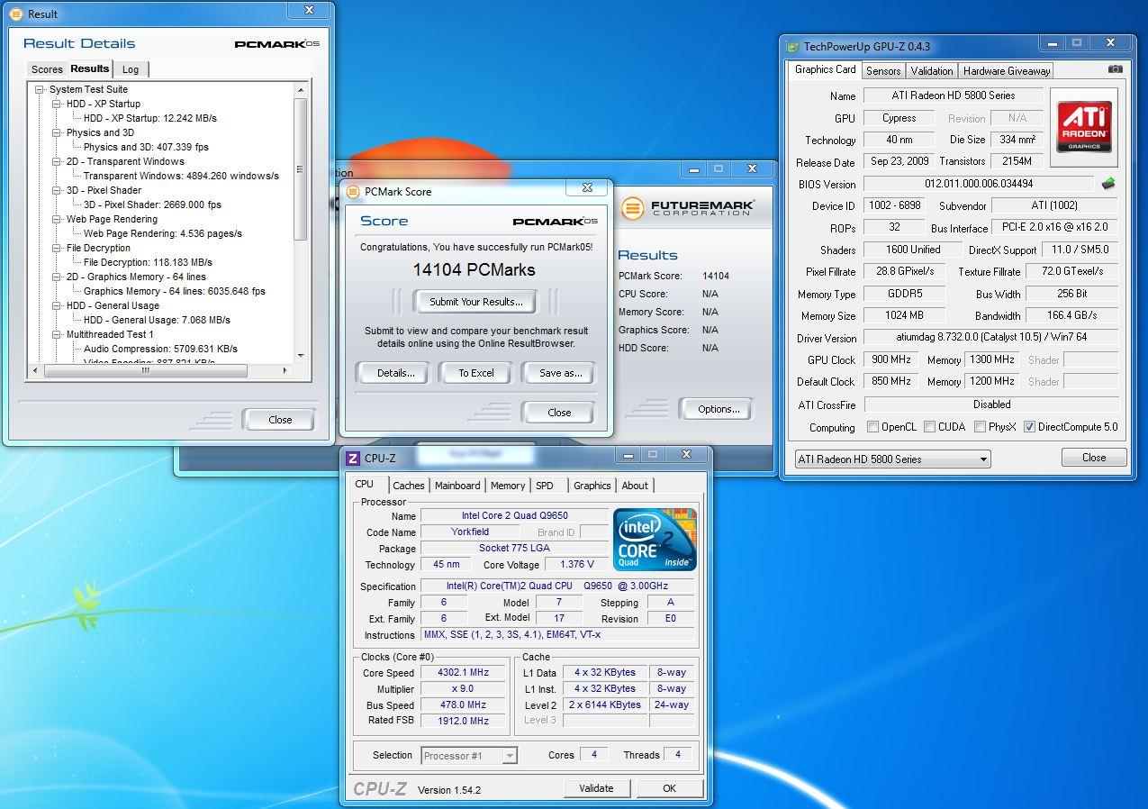Open the ATI Radeon HD 5800 Series dropdown
The image size is (1148, 809).
point(892,459)
